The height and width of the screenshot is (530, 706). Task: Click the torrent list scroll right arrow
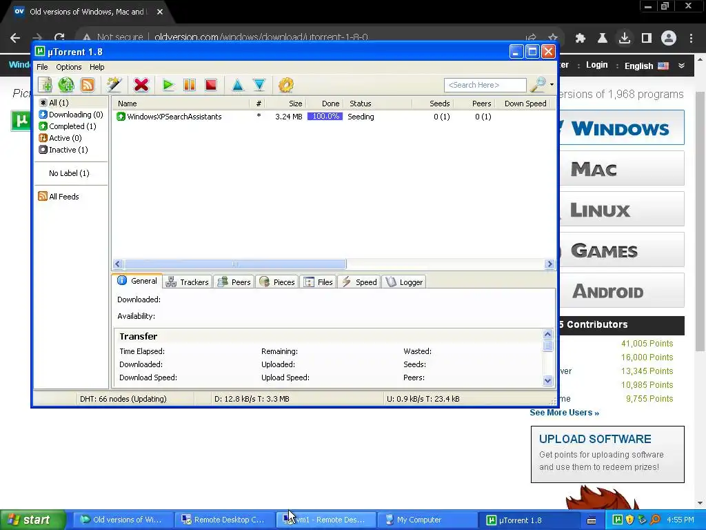549,264
